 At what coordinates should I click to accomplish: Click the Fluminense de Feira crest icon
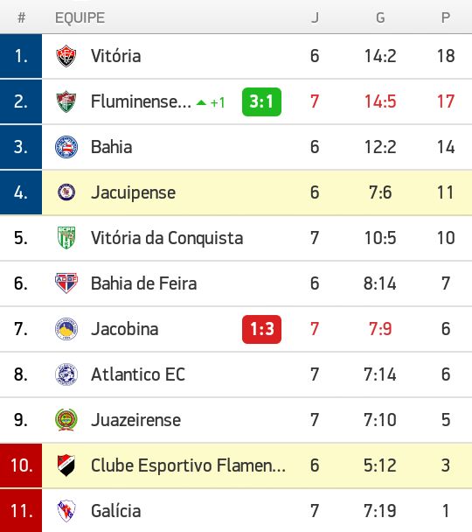coord(66,101)
